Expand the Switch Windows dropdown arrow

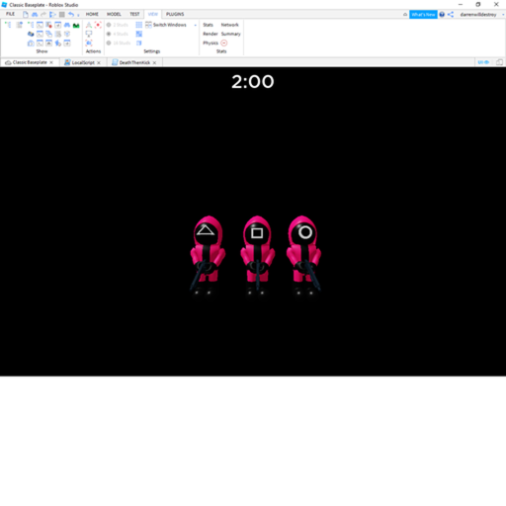[196, 25]
